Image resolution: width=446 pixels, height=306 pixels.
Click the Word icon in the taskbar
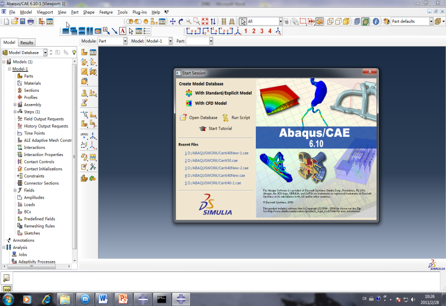pos(104,299)
